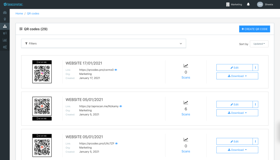Open Home from the breadcrumb

click(19, 13)
